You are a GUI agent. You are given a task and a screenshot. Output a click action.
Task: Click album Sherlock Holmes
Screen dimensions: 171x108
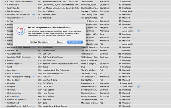(88, 93)
